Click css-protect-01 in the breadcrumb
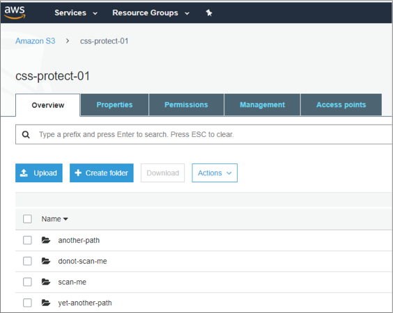 tap(104, 41)
